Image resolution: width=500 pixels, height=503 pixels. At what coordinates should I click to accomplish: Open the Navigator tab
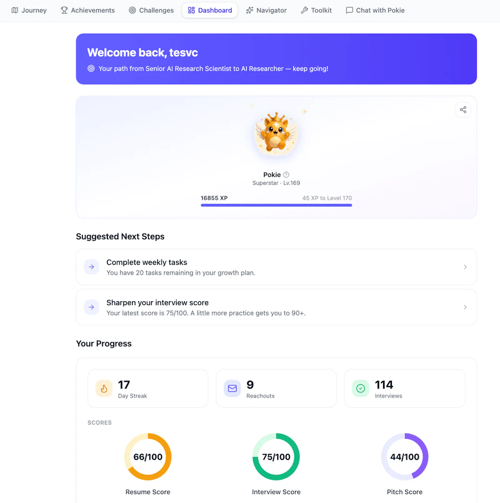pos(266,10)
